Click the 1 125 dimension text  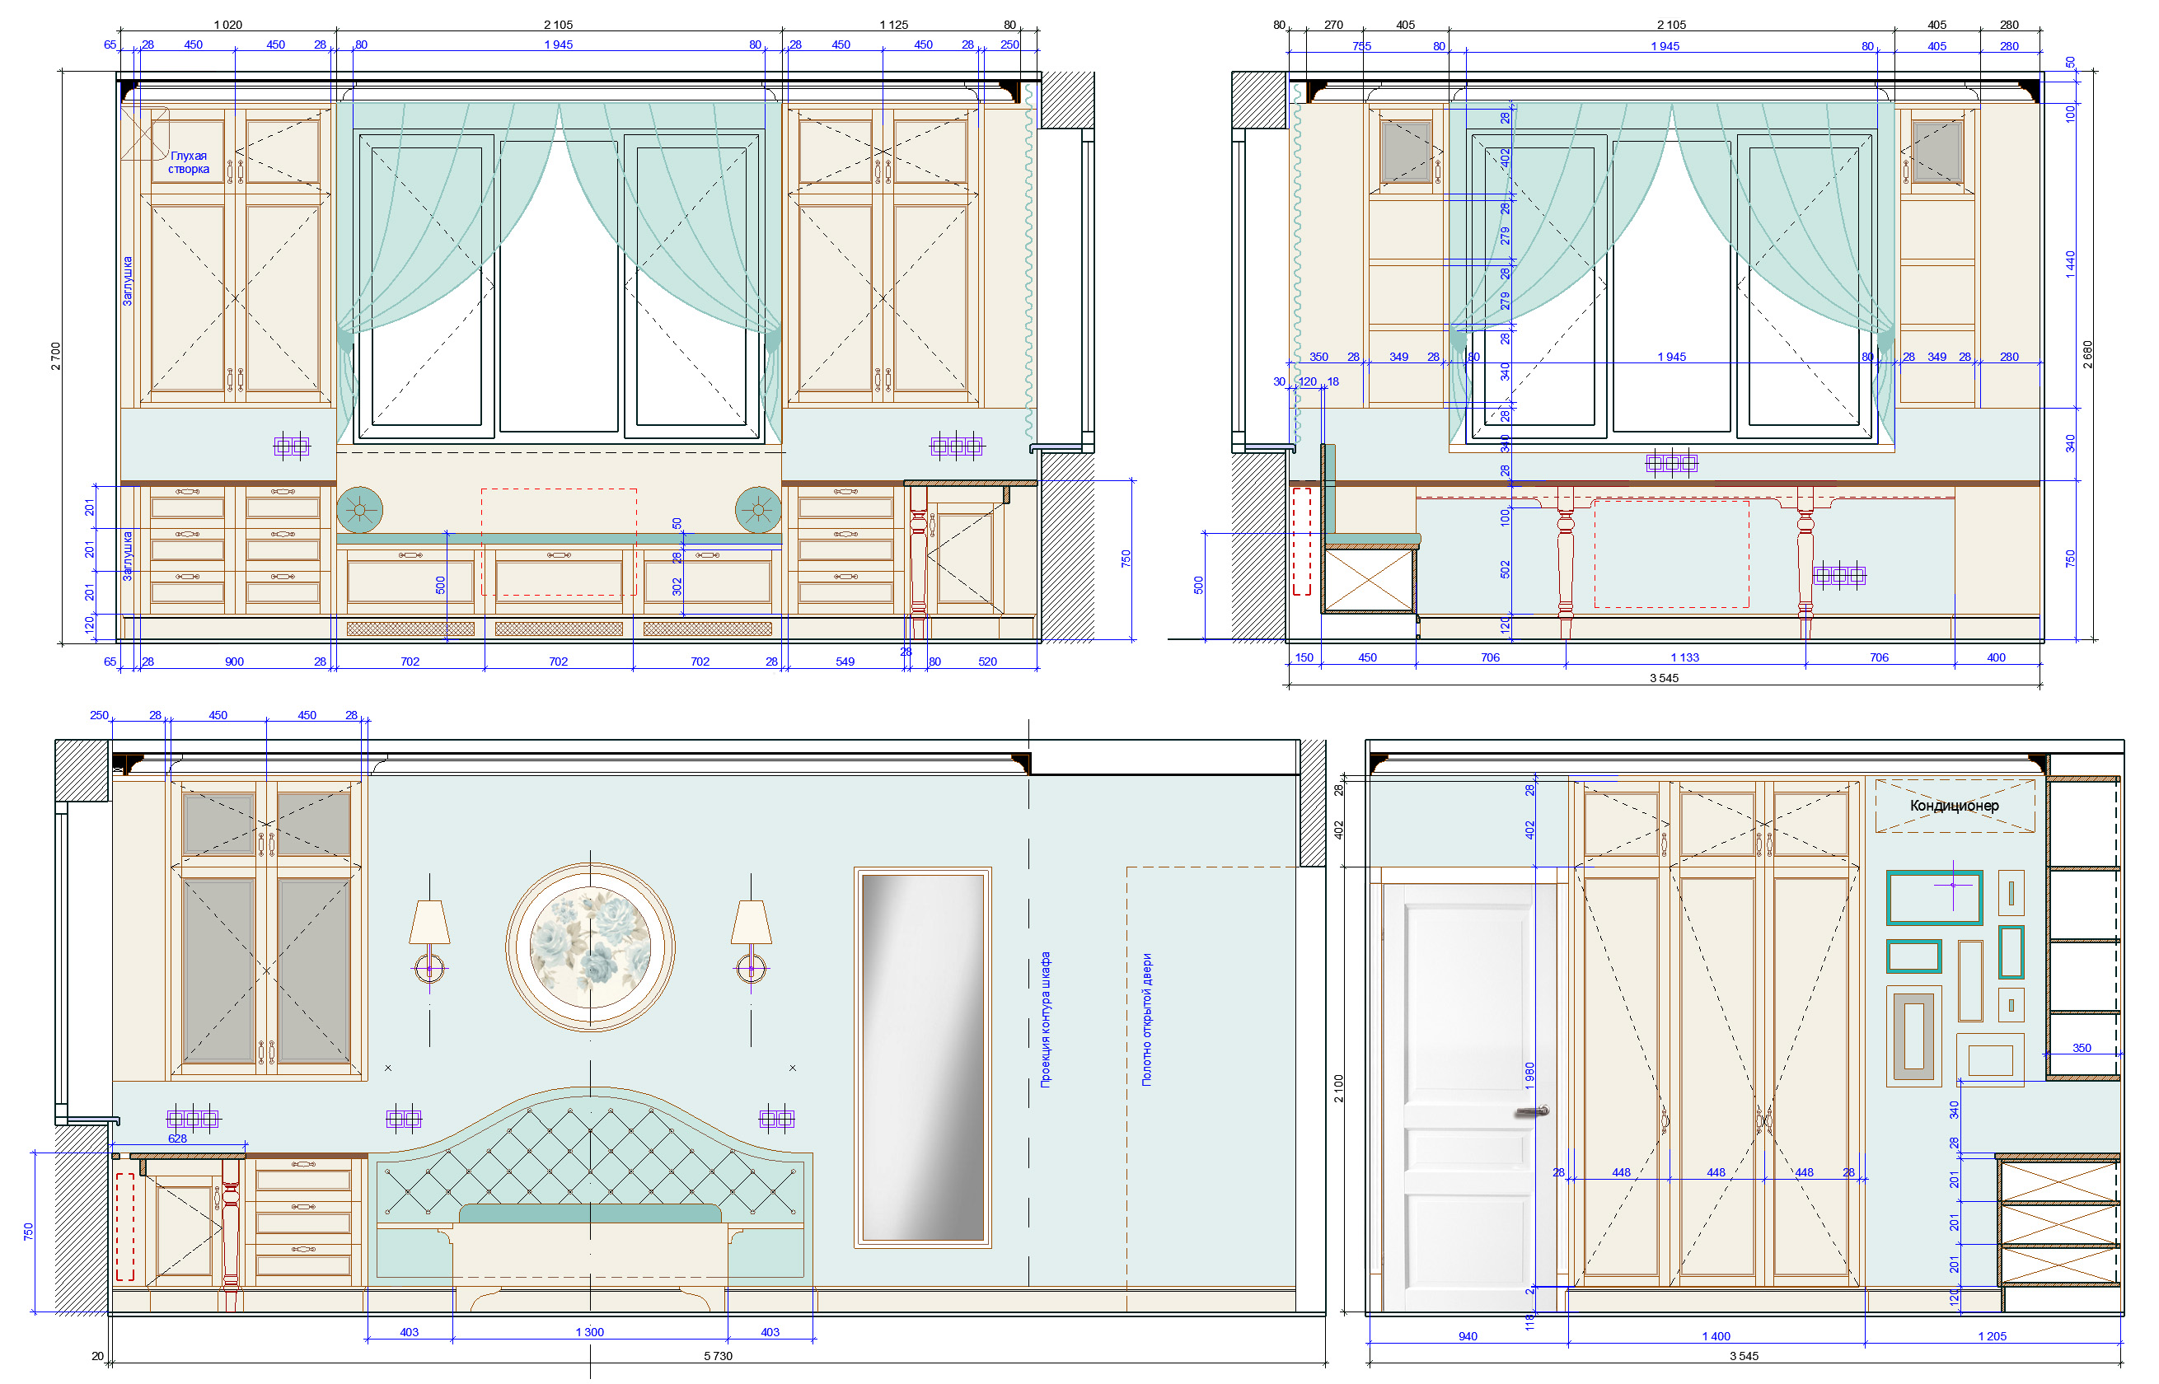tap(893, 26)
